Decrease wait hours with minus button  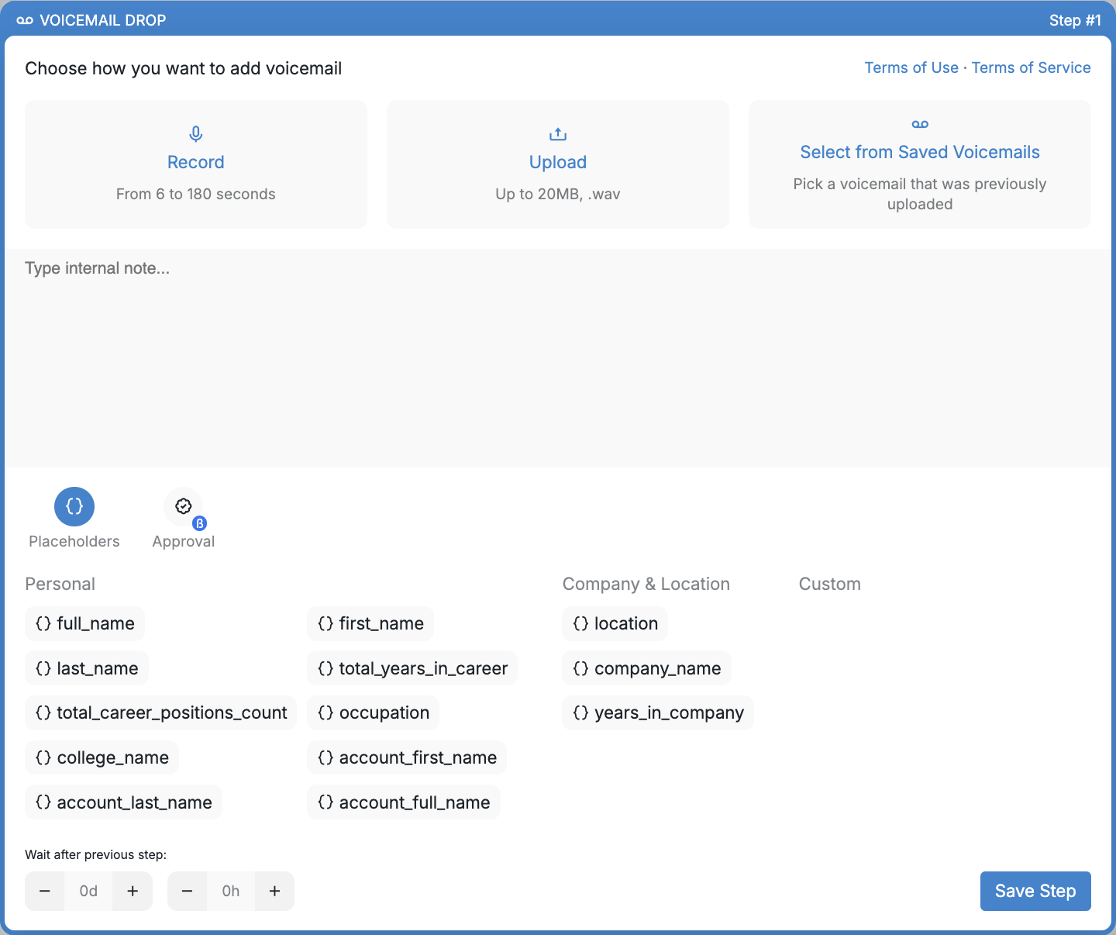pos(187,891)
